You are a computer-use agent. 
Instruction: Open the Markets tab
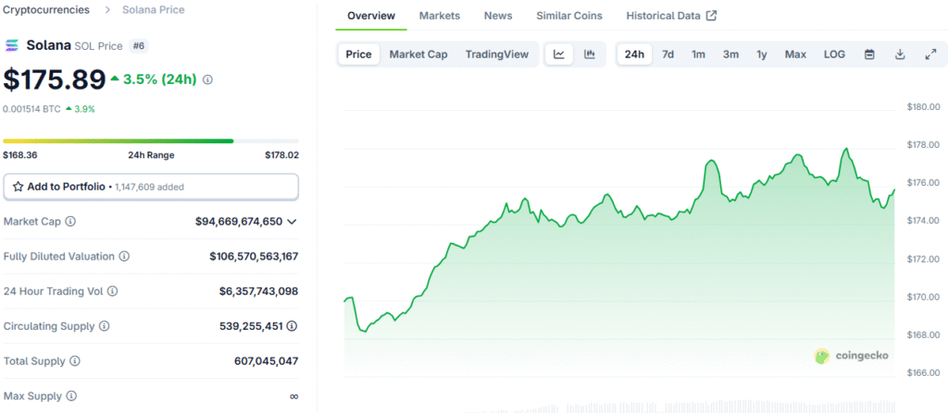click(x=440, y=16)
